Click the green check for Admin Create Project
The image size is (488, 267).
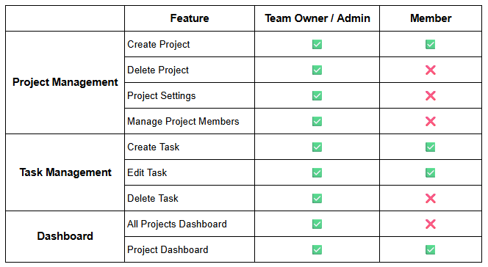tap(317, 45)
